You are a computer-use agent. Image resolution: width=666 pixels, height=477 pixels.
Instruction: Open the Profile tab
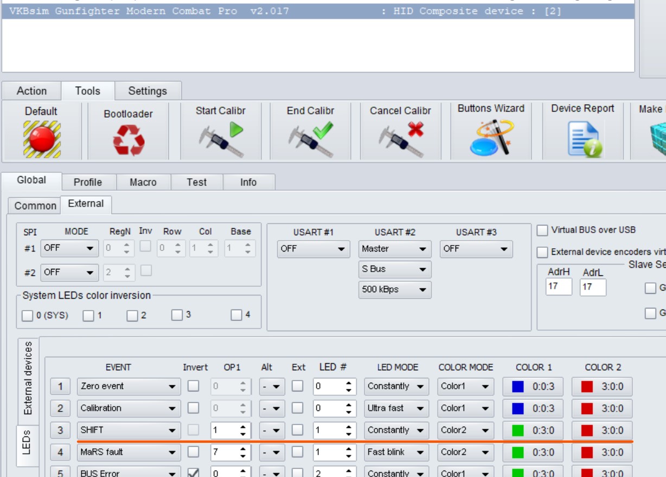[x=88, y=182]
